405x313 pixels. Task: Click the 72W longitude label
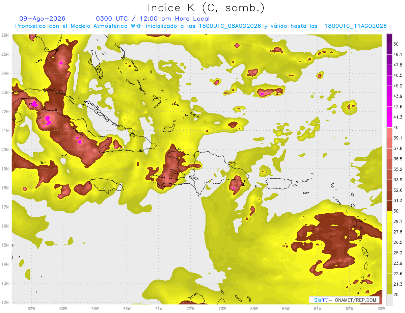pos(190,309)
